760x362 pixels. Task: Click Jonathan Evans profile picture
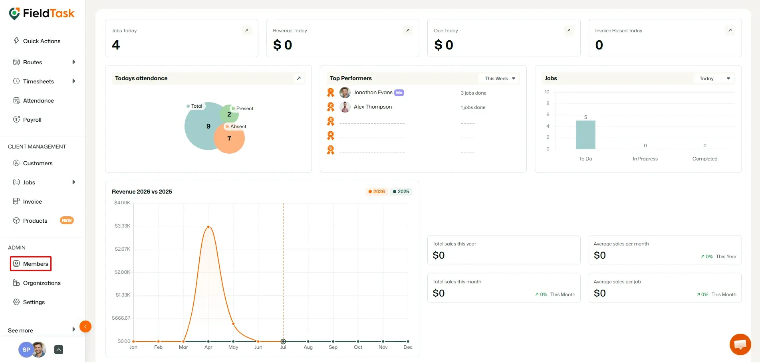click(345, 93)
